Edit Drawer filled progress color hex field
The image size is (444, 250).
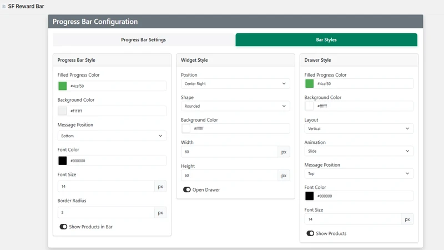pyautogui.click(x=364, y=84)
